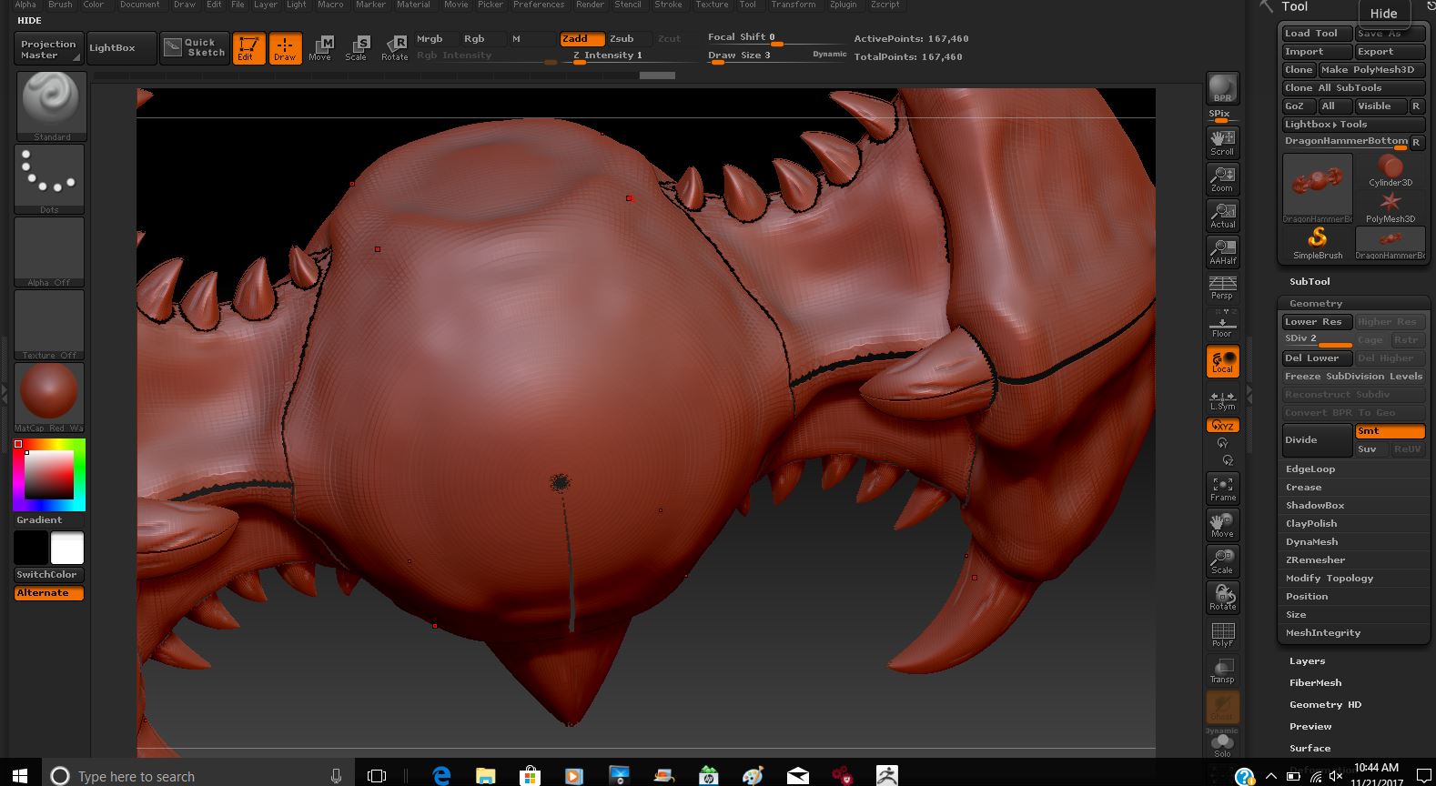
Task: Open Quick Sketch
Action: coord(195,47)
